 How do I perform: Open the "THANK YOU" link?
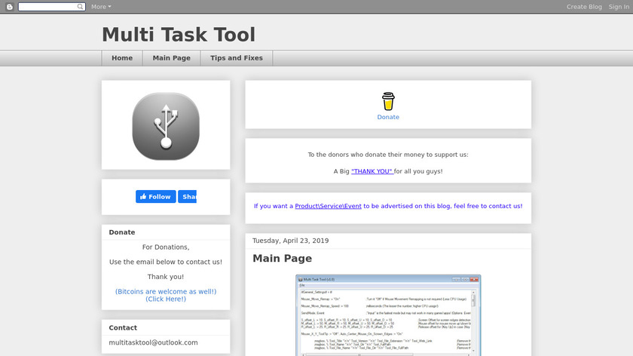point(372,171)
